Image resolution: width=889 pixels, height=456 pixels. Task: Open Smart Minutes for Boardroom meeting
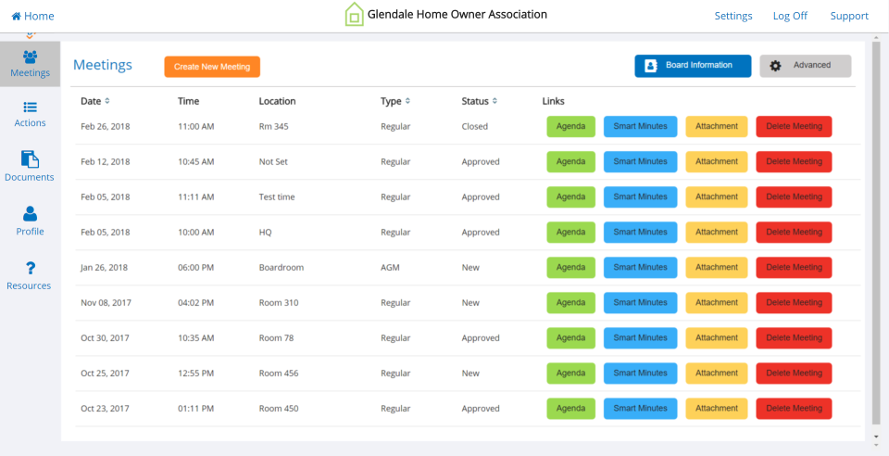point(640,267)
